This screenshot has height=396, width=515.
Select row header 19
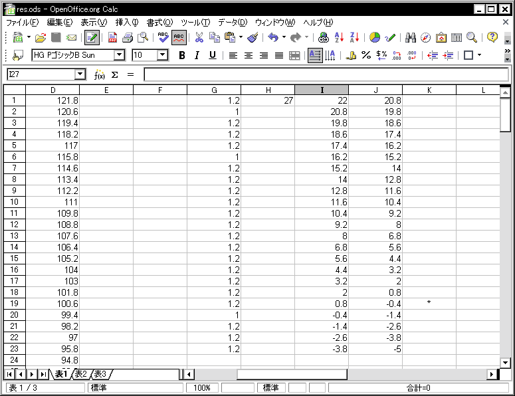point(14,304)
